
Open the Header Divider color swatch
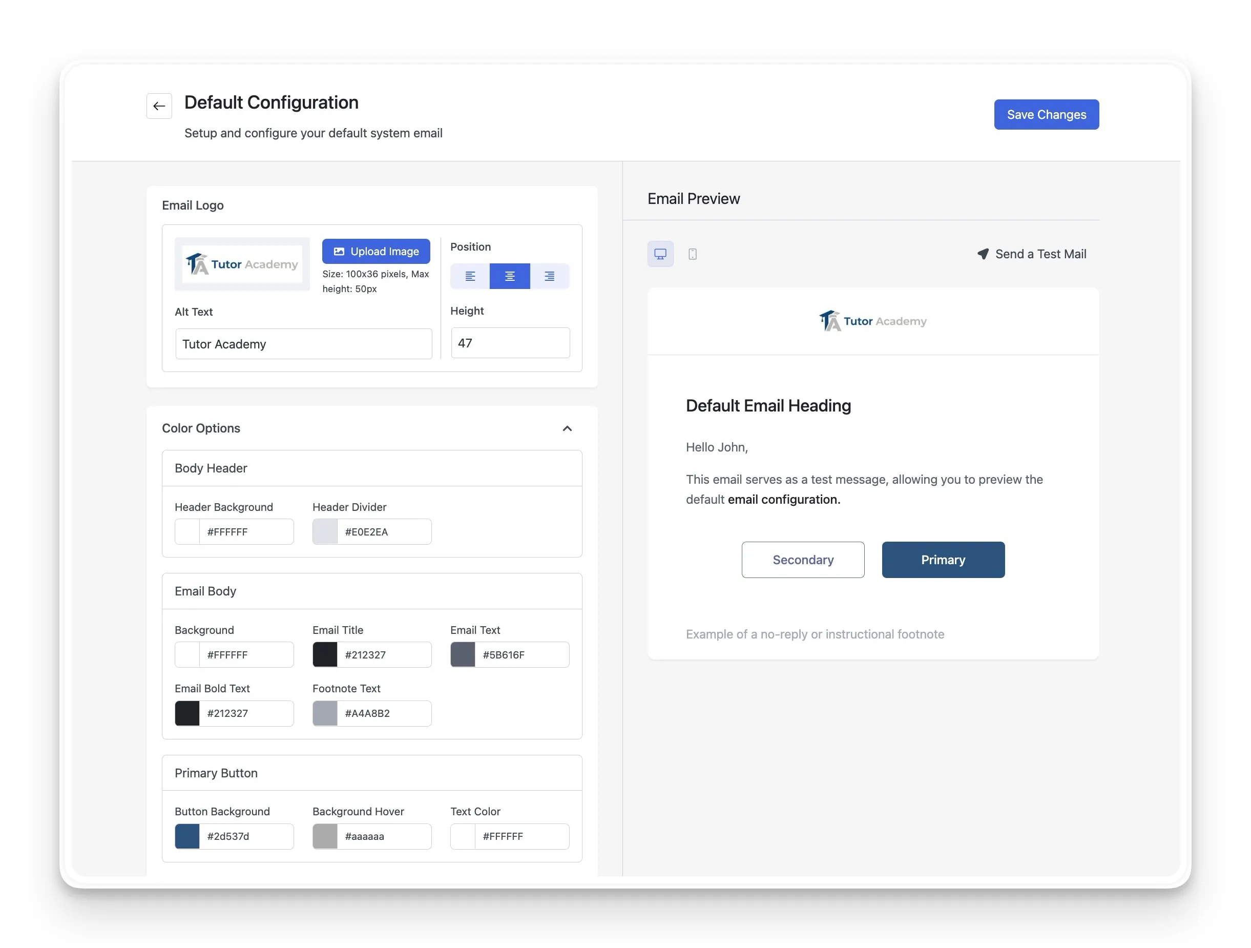tap(325, 532)
